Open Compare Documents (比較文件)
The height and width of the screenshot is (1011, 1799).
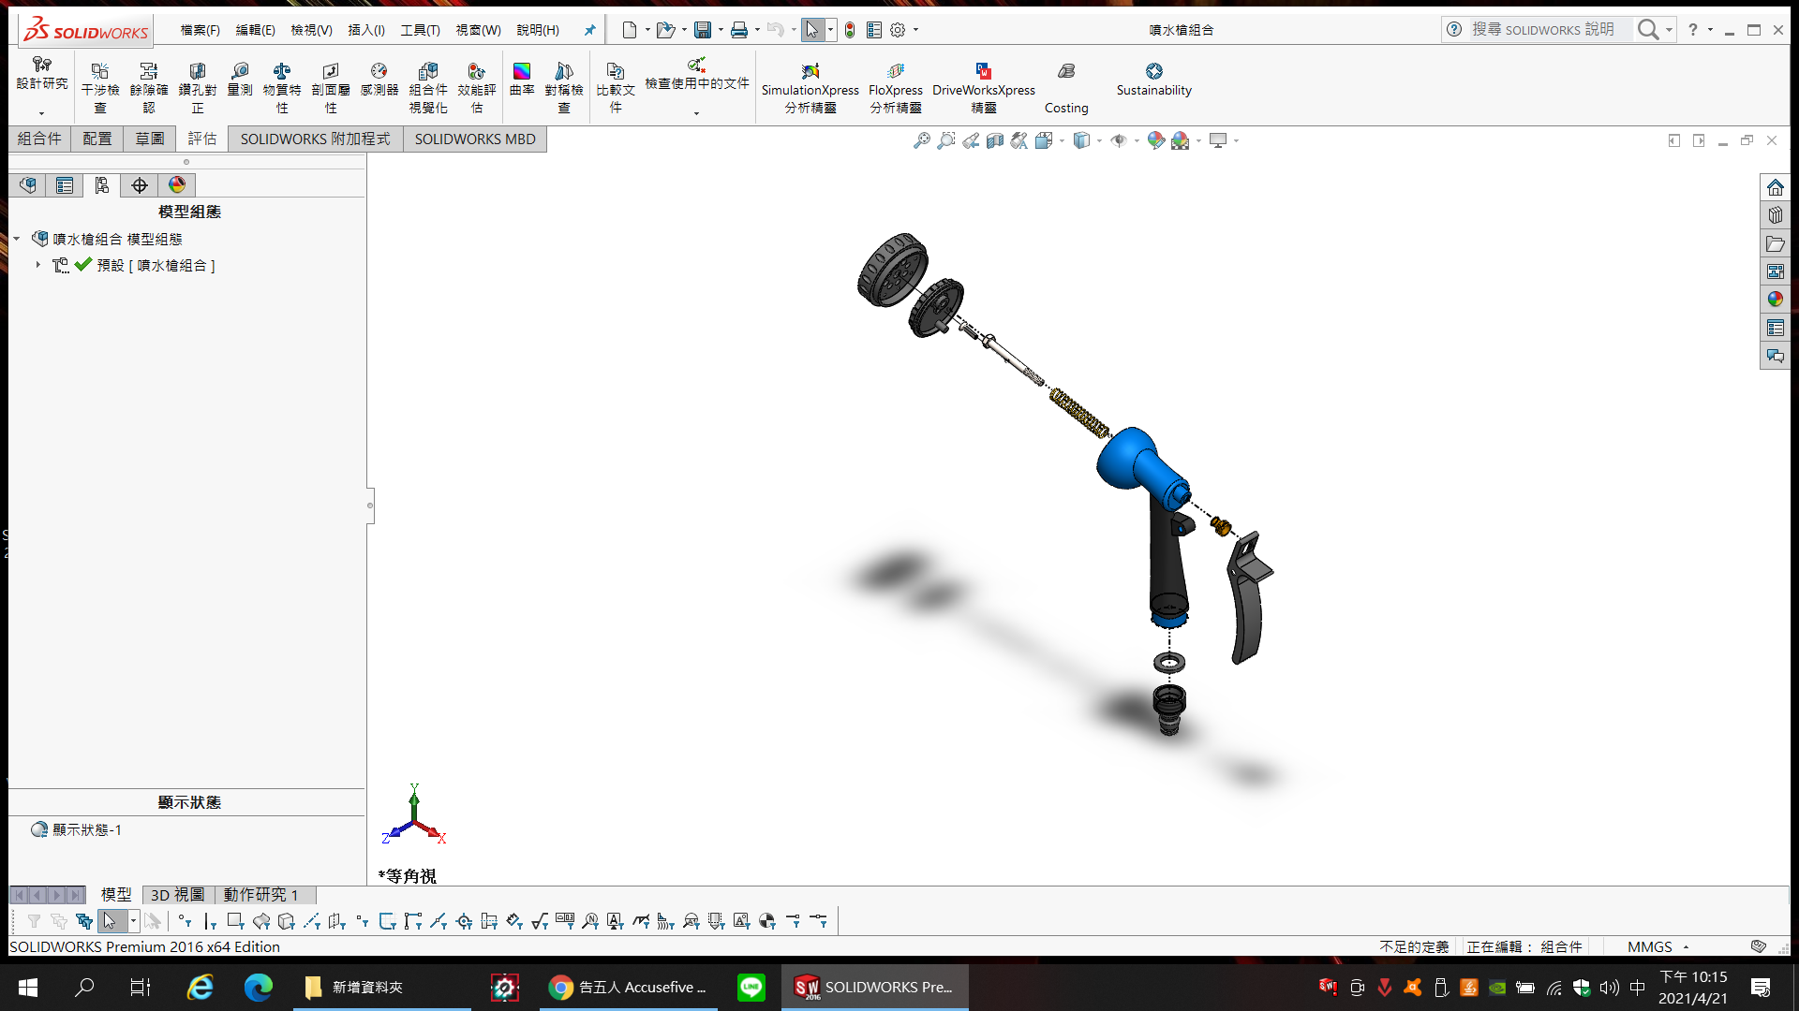point(616,87)
